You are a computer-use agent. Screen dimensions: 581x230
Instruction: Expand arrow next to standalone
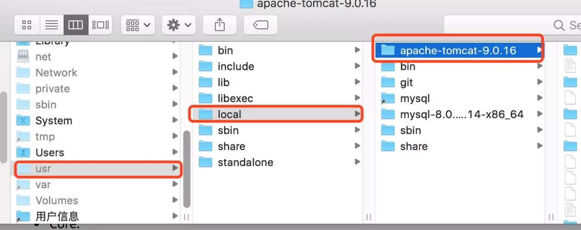[x=358, y=162]
